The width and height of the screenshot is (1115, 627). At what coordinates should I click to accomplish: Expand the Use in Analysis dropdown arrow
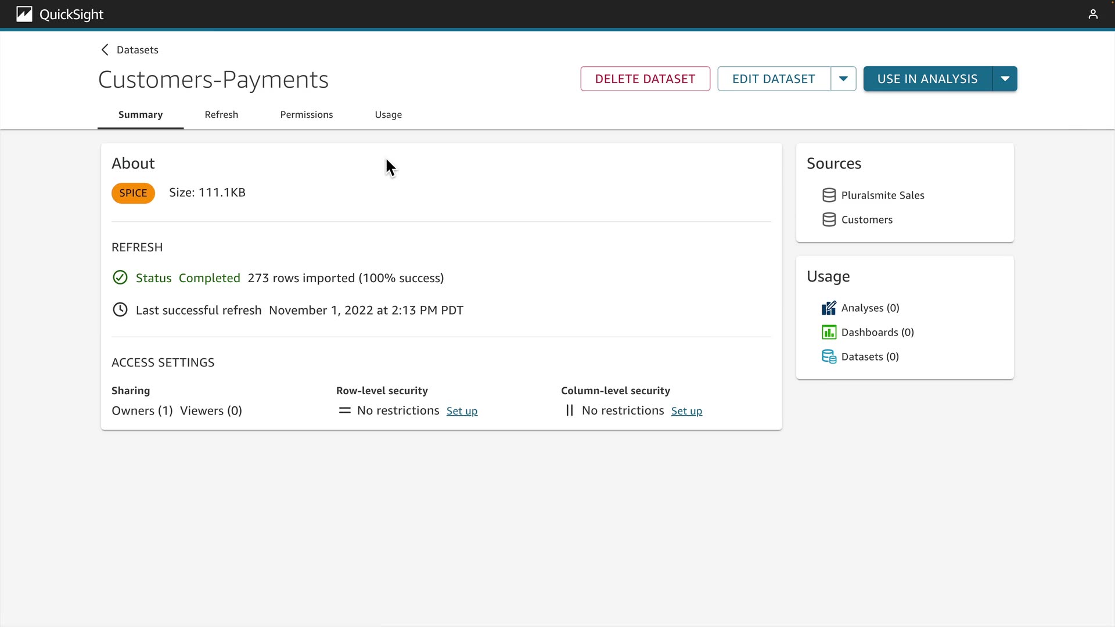[1005, 79]
